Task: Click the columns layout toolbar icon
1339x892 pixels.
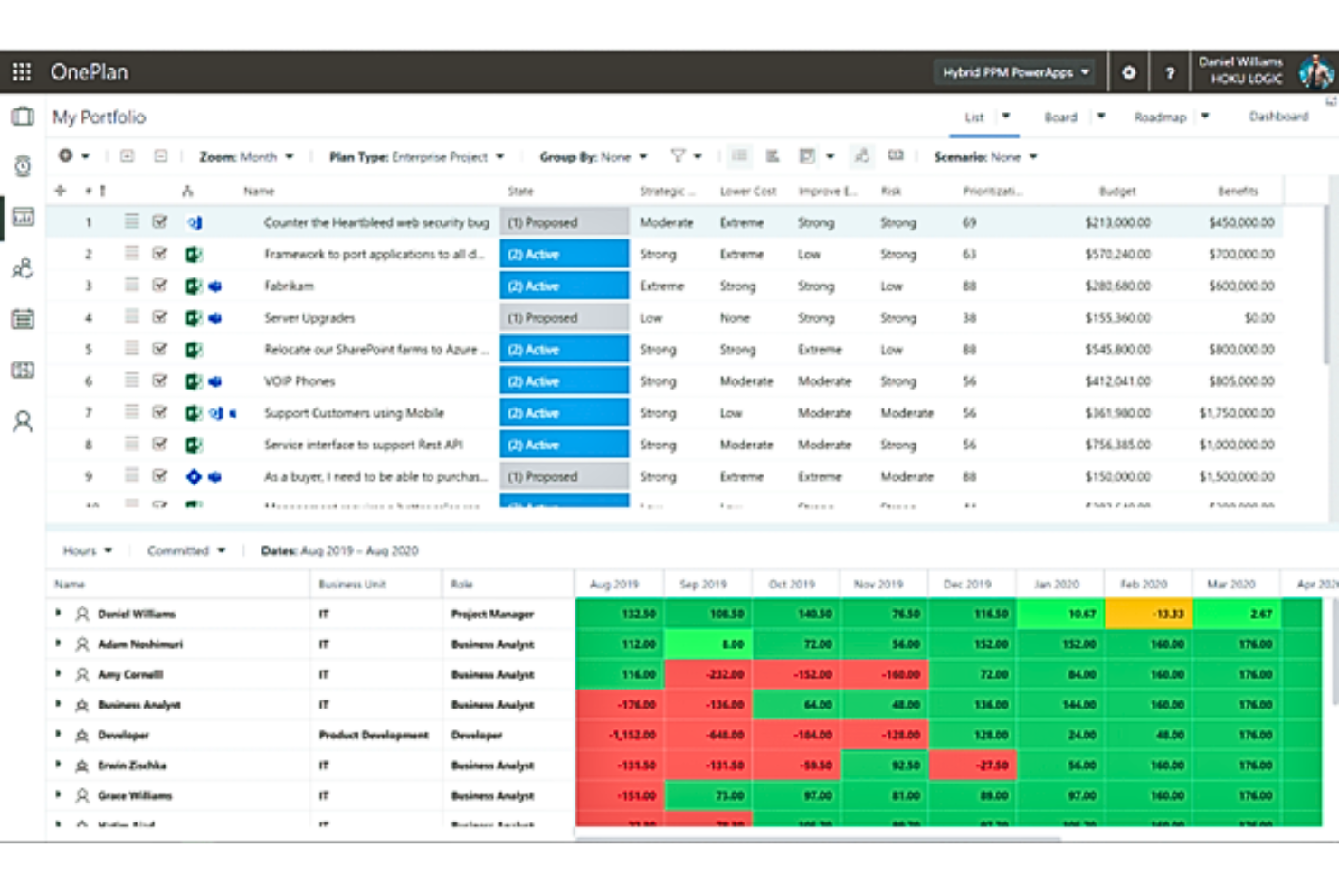Action: [807, 156]
